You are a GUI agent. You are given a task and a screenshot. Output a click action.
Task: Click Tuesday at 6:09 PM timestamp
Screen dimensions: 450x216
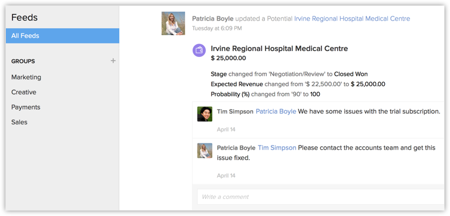click(217, 28)
